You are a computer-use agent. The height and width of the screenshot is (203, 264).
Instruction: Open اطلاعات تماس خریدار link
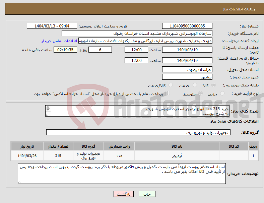pyautogui.click(x=59, y=41)
